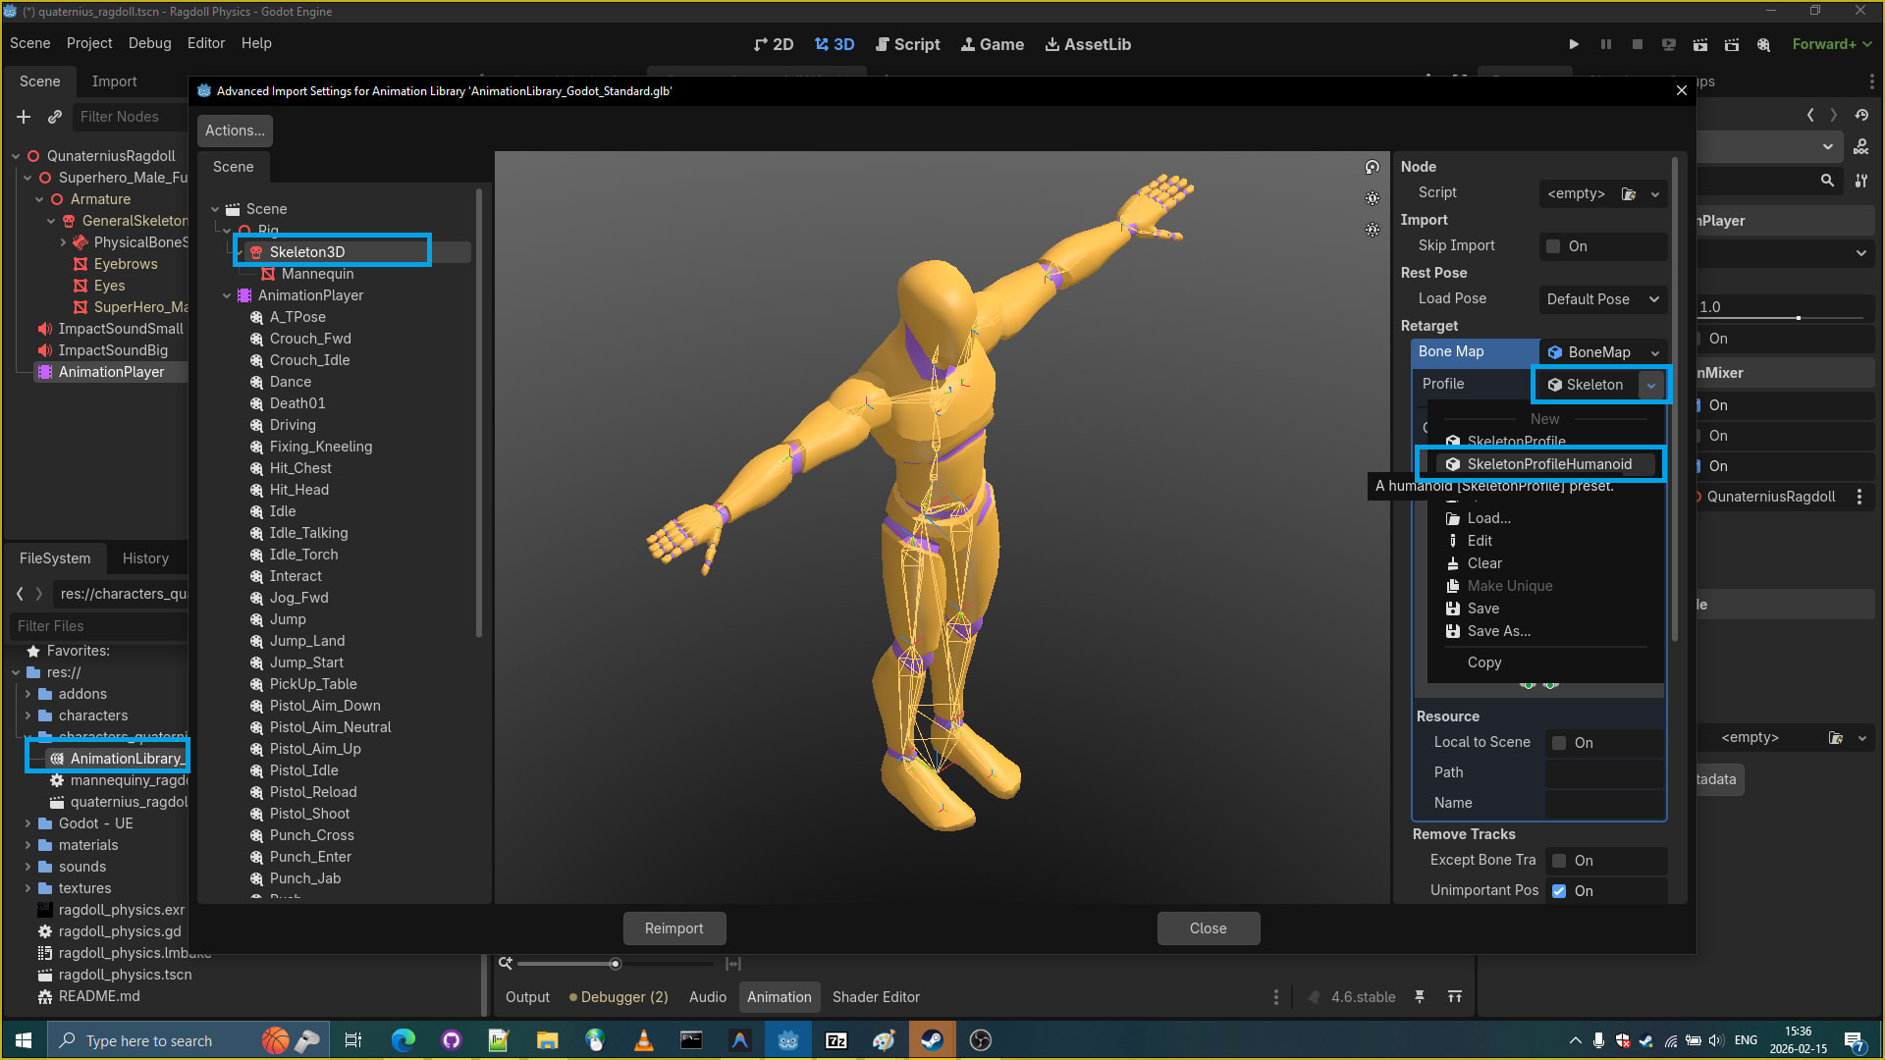The height and width of the screenshot is (1060, 1885).
Task: Switch to the Shader Editor tab
Action: (876, 997)
